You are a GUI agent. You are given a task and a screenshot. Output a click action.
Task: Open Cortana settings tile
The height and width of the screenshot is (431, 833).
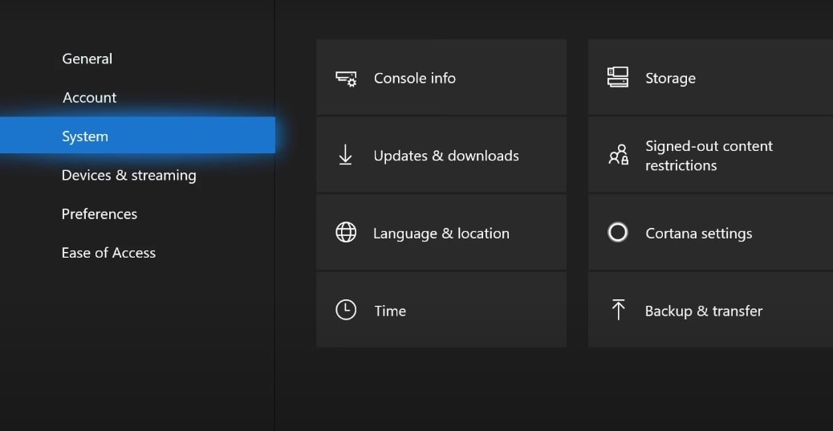click(710, 232)
